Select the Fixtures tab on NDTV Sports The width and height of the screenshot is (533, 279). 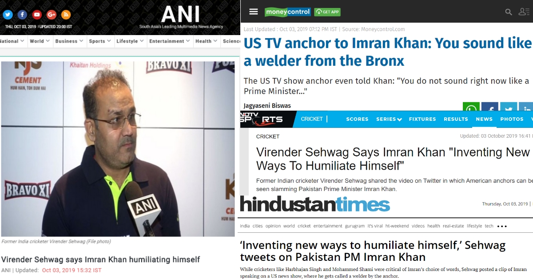[422, 119]
